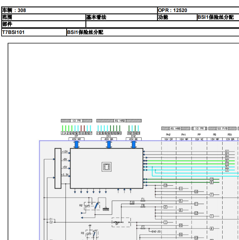Click the '50 P/B' bar above PB column
This screenshot has width=239, height=240.
coord(222,129)
